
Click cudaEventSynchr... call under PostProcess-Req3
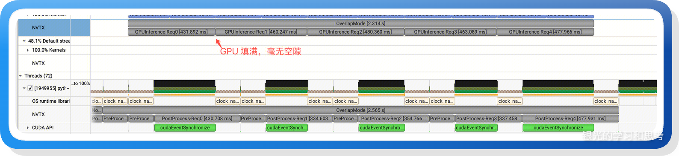[x=476, y=127]
